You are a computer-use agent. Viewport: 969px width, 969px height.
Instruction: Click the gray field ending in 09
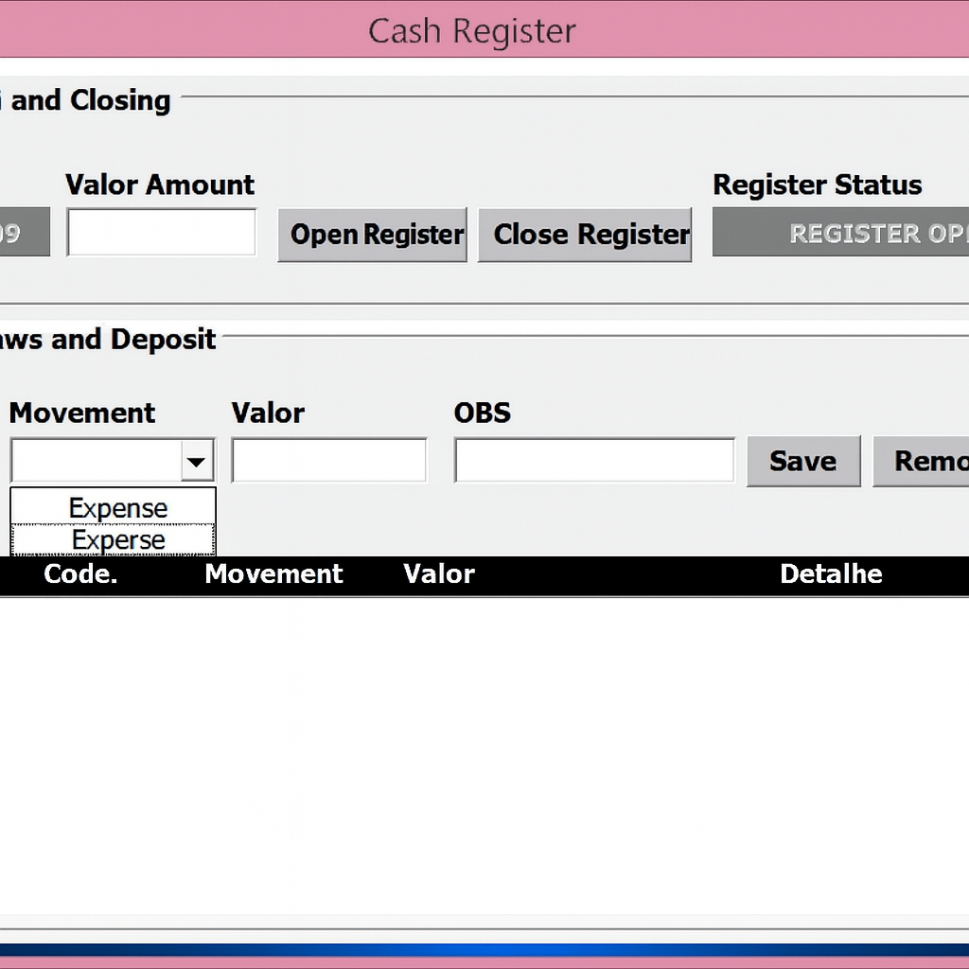click(x=24, y=233)
